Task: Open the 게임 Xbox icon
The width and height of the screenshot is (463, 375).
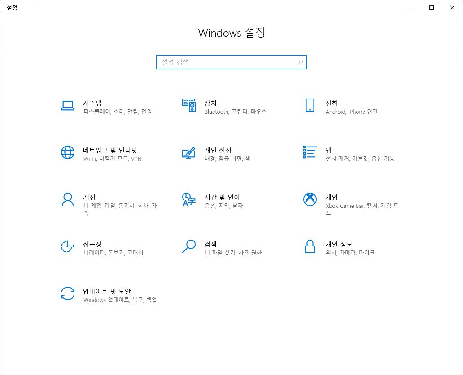Action: [310, 199]
